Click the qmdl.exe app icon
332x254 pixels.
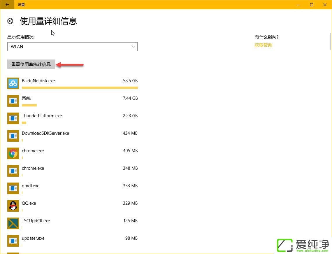tap(13, 188)
